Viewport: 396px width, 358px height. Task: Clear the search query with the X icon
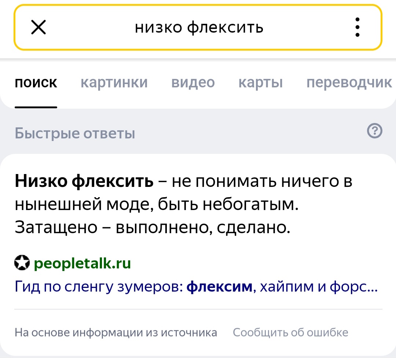[38, 27]
